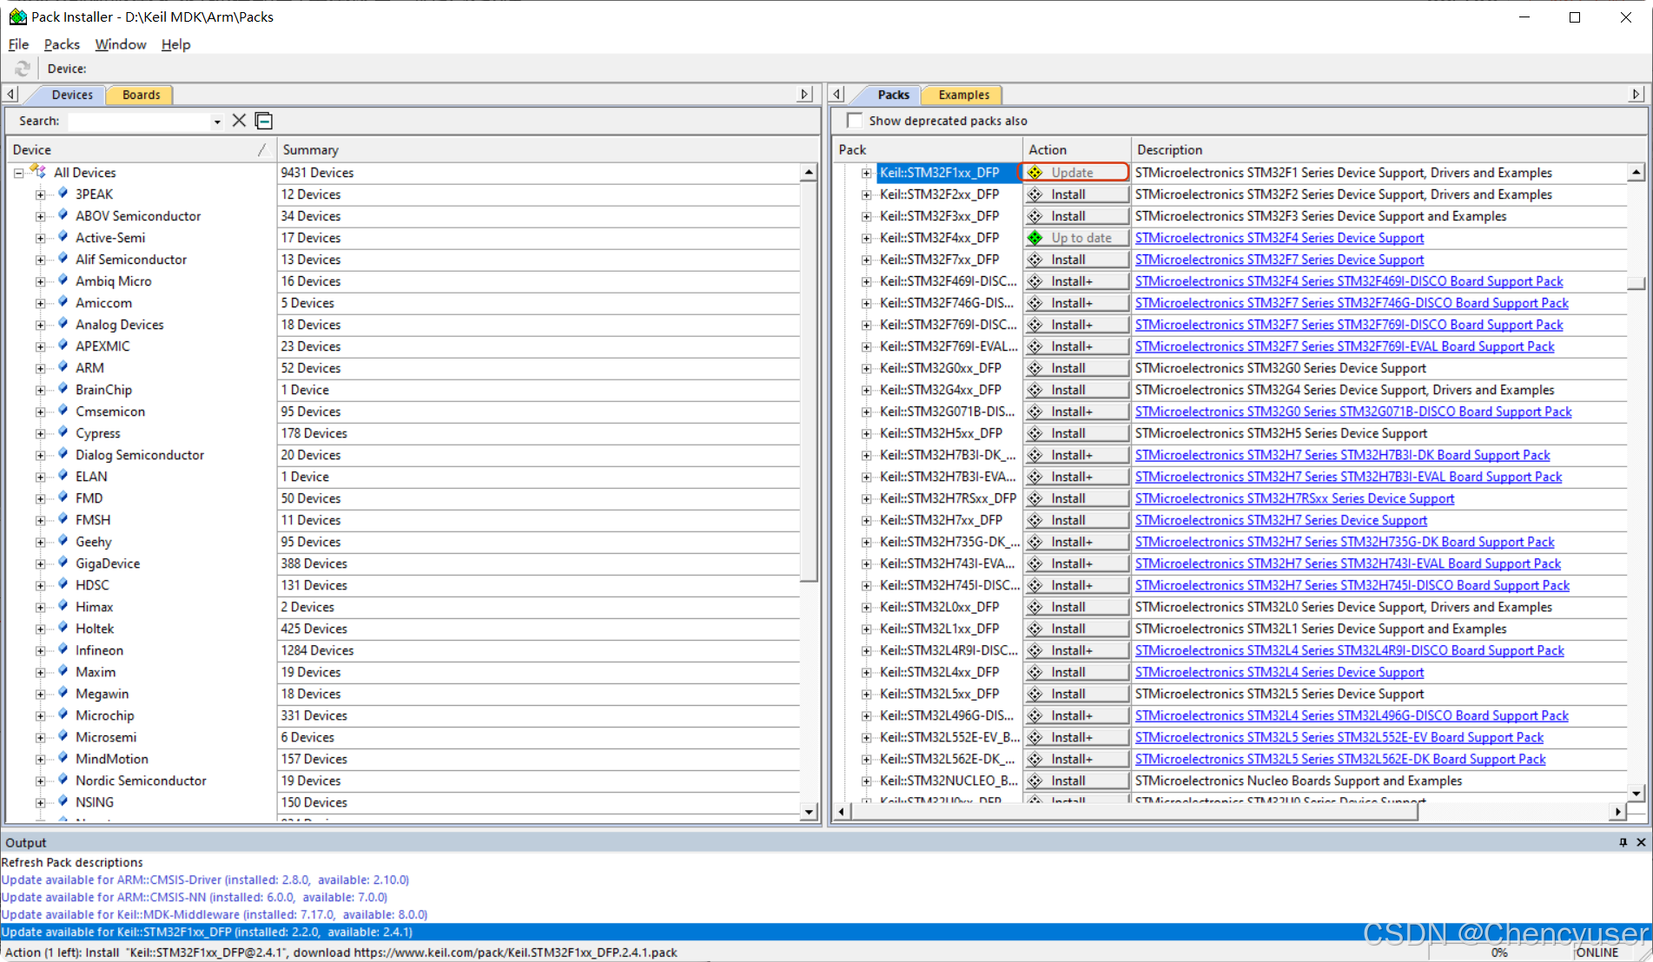
Task: Open STM32F4 Series Device Support link
Action: [1279, 238]
